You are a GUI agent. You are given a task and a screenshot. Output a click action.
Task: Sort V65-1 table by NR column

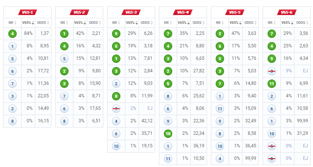(12, 23)
